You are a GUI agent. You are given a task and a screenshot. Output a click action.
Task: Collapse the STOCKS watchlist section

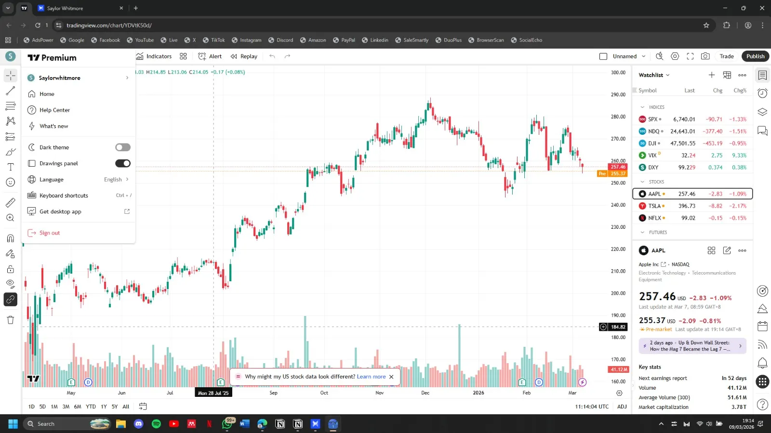pyautogui.click(x=642, y=182)
